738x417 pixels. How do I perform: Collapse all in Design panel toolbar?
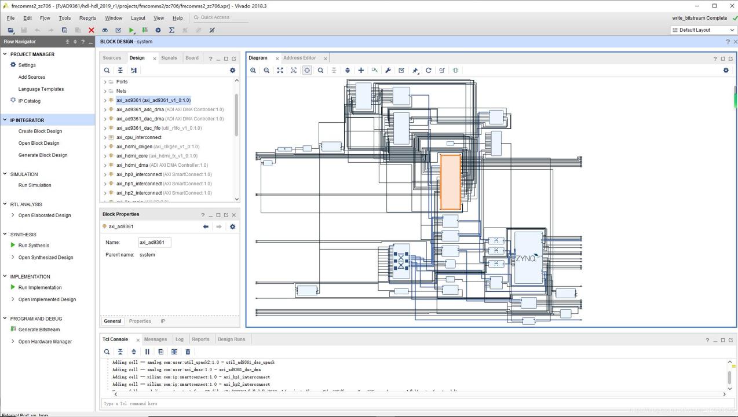[x=120, y=70]
